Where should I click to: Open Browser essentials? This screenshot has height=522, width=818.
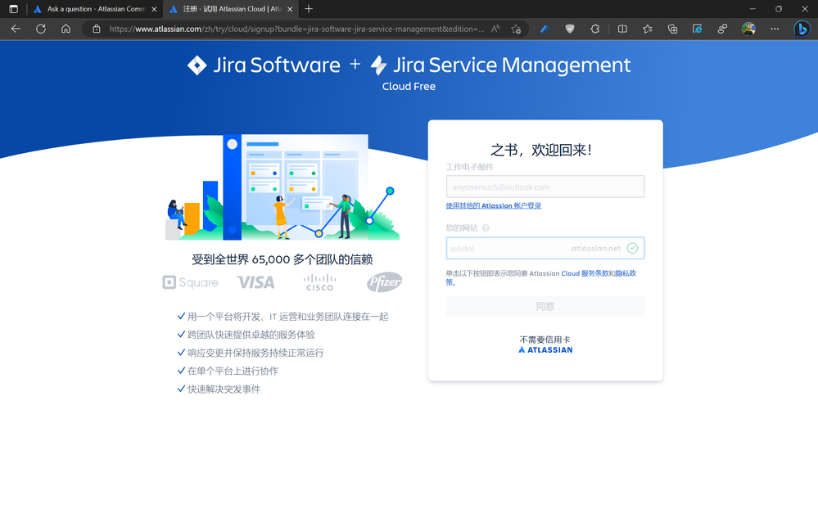(x=721, y=29)
